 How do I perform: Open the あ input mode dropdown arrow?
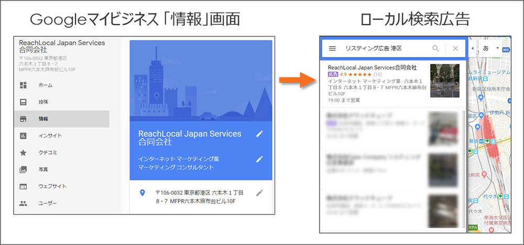pos(497,48)
